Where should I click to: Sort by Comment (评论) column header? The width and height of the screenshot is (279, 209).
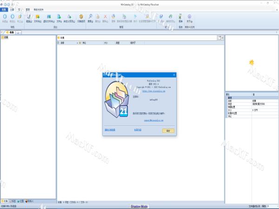tap(92, 43)
